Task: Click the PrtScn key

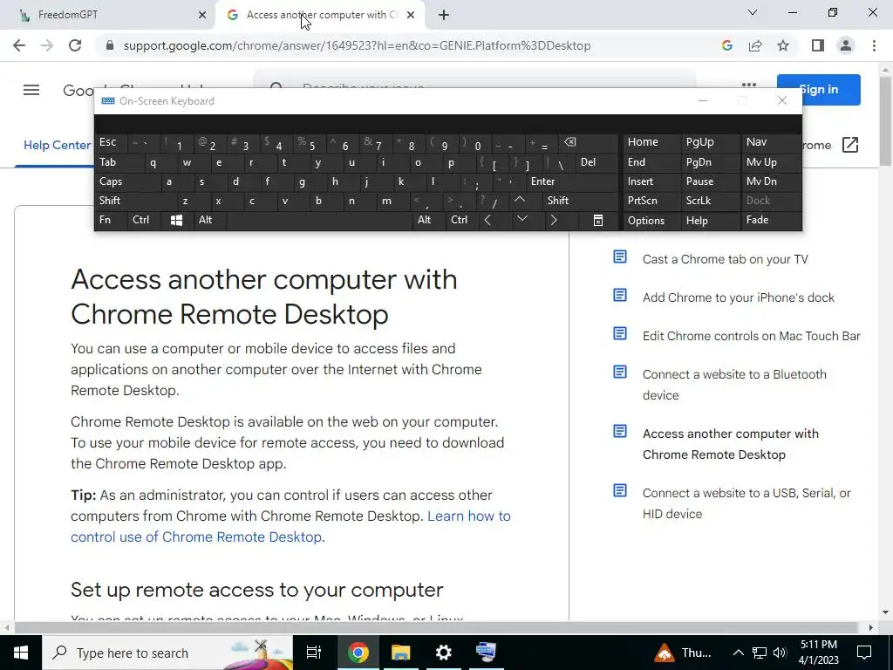Action: (651, 201)
